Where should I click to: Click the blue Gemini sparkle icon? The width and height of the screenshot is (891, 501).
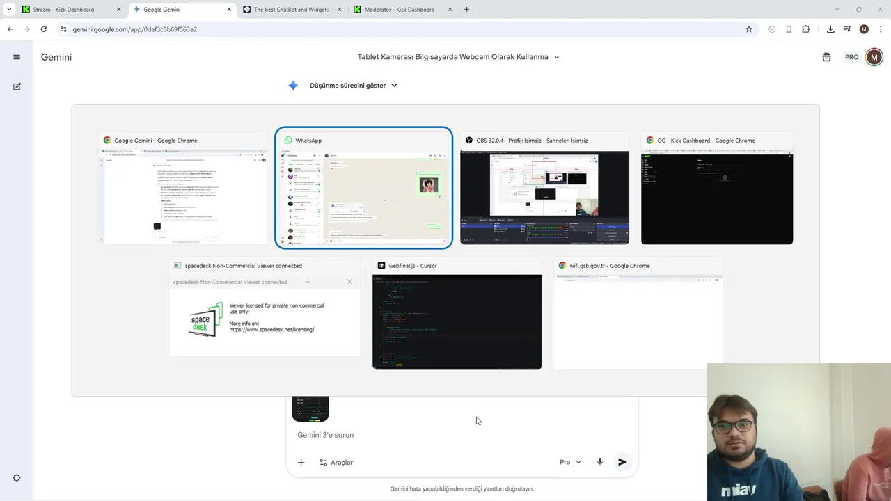click(293, 86)
